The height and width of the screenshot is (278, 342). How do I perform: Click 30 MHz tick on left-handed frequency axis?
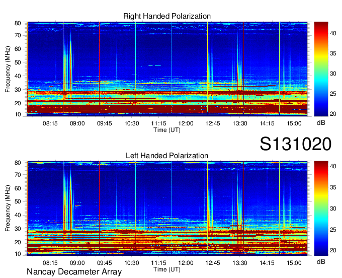[18, 229]
